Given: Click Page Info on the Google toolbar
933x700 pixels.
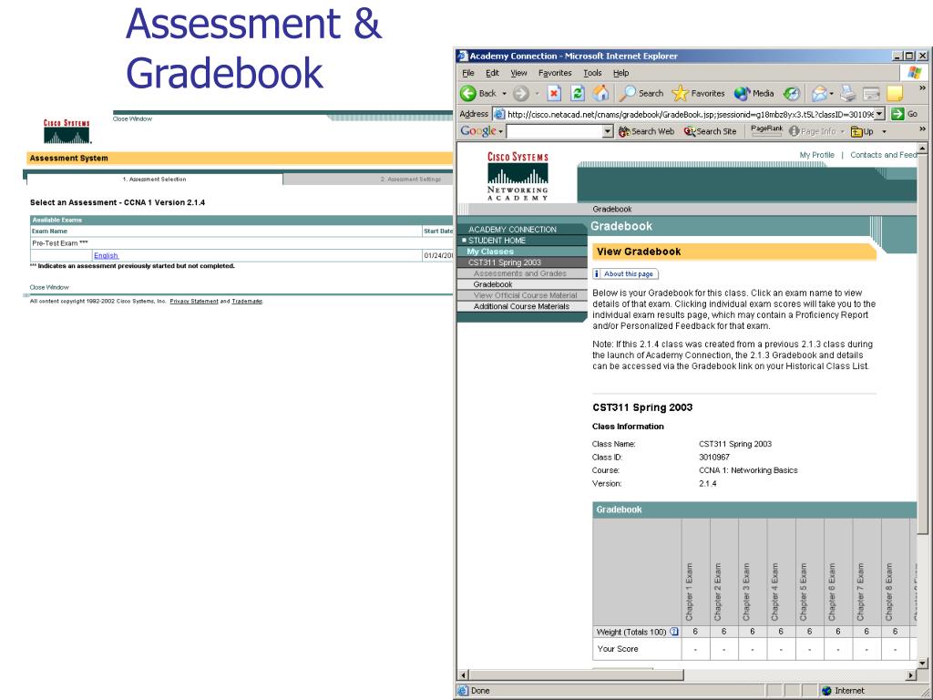Looking at the screenshot, I should (813, 131).
